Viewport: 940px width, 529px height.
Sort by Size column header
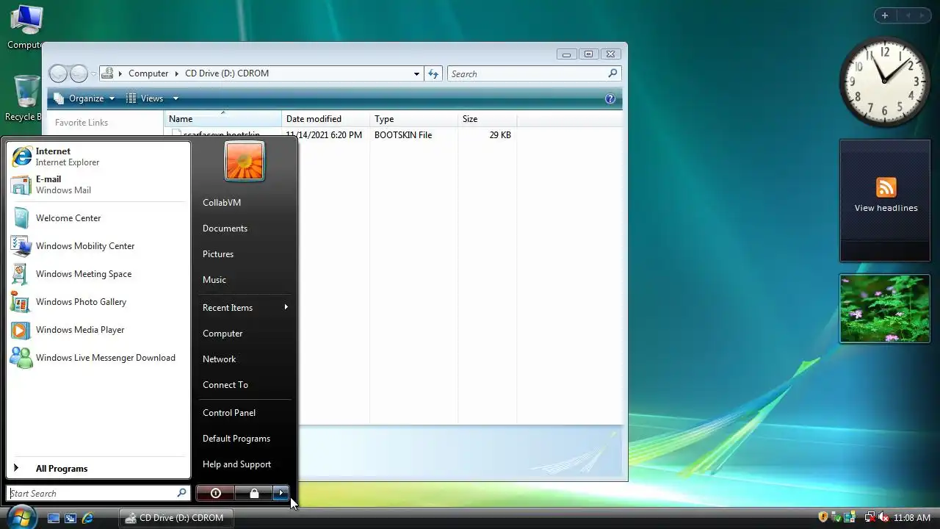point(487,119)
